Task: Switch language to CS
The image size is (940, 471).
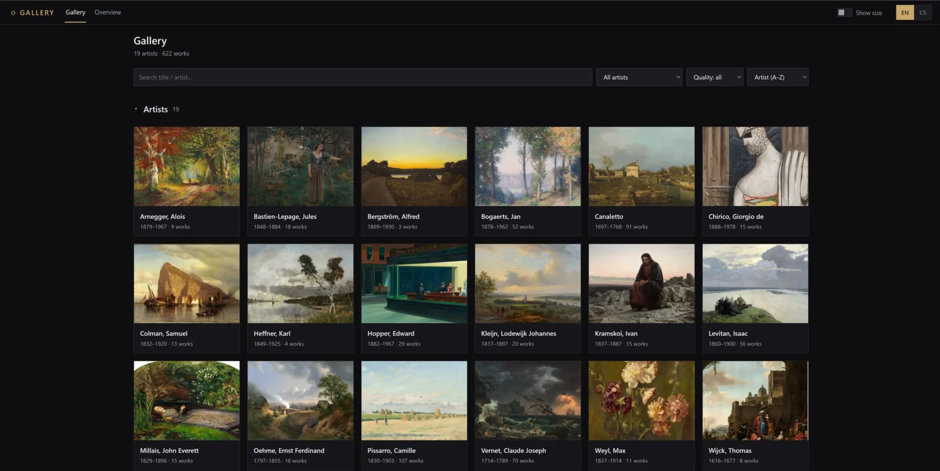Action: (923, 12)
